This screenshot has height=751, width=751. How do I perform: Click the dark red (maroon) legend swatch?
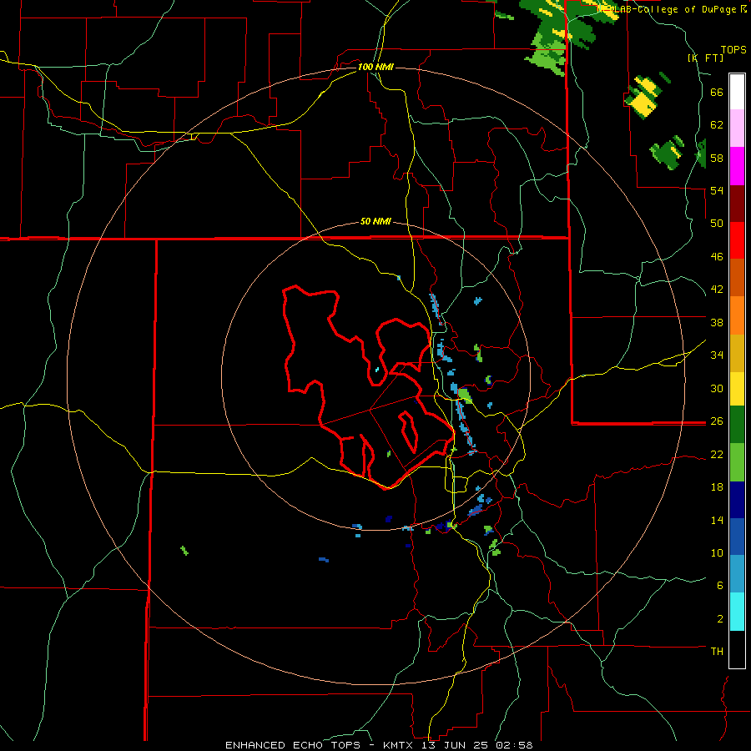click(737, 204)
